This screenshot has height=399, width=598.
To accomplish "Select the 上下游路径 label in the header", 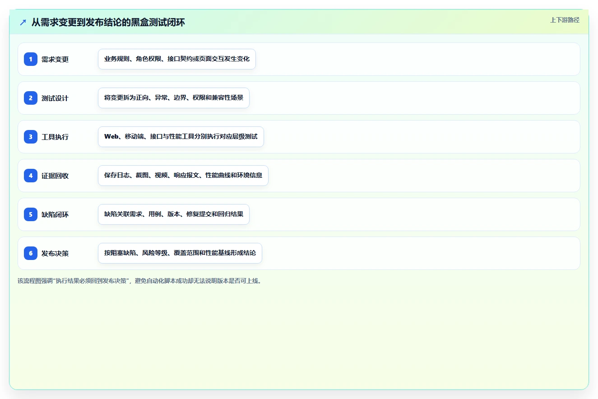I will (x=565, y=20).
